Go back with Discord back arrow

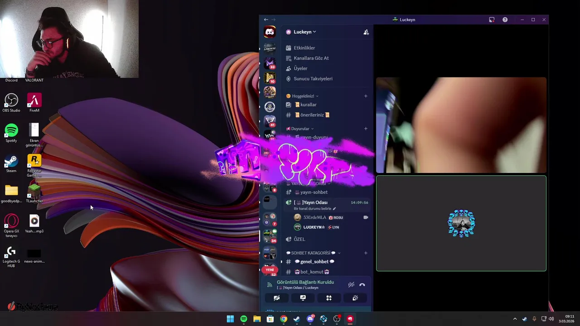266,19
